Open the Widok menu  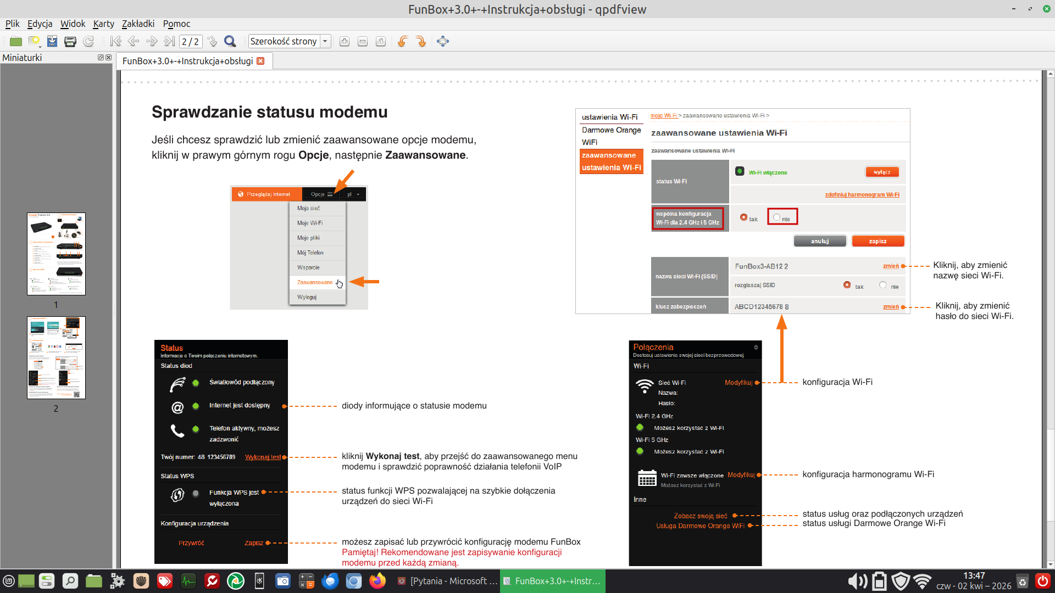pyautogui.click(x=73, y=24)
